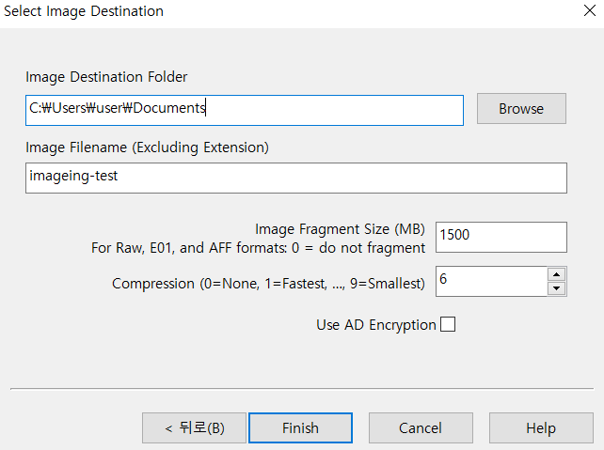Image resolution: width=604 pixels, height=450 pixels.
Task: Cancel the image destination dialog
Action: click(x=421, y=427)
